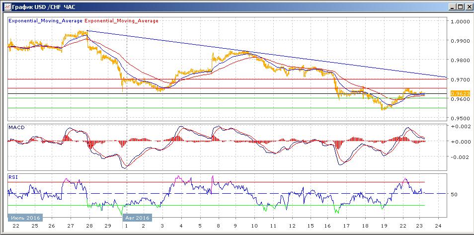This screenshot has height=235, width=474.
Task: Click the RSI panel label
Action: pyautogui.click(x=13, y=177)
